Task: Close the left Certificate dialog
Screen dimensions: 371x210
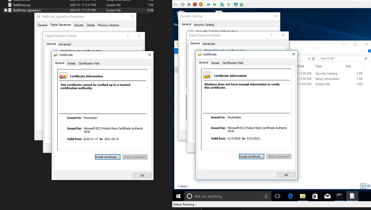Action: [150, 55]
